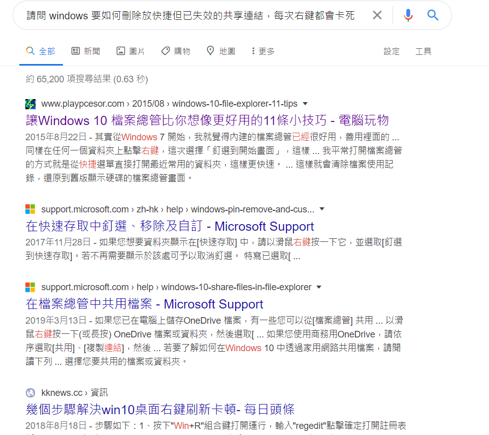Click the Microsoft favicon beside share-files-in-file-explorer result
489x435 pixels.
coord(30,287)
